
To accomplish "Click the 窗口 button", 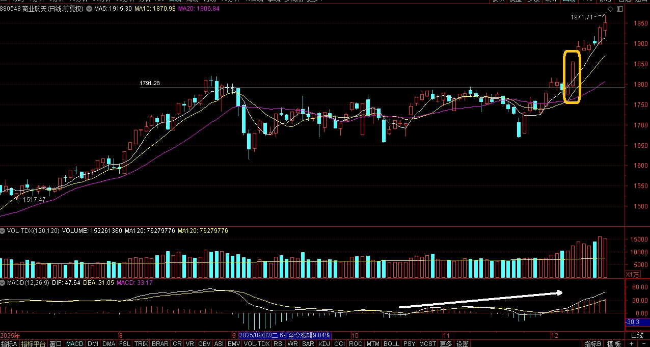I will coord(56,343).
